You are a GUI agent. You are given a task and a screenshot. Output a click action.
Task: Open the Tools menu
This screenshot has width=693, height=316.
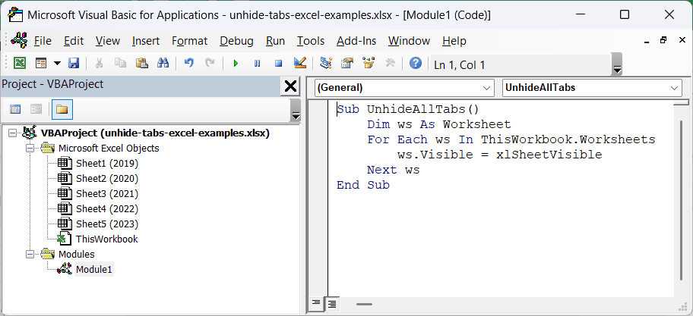(x=311, y=41)
